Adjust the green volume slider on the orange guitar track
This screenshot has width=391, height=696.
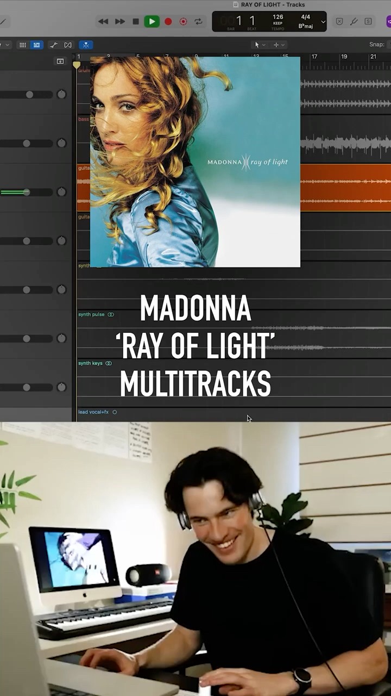[26, 192]
